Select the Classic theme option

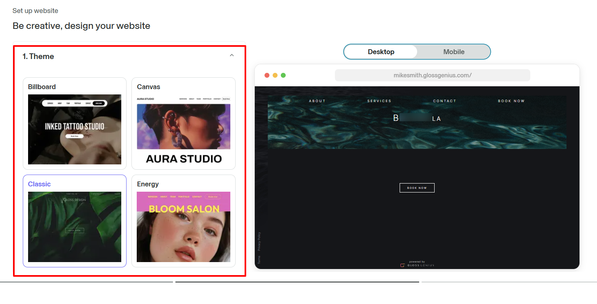coord(74,222)
